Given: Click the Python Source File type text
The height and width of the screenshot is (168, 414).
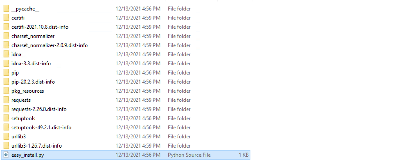Looking at the screenshot, I should pyautogui.click(x=189, y=155).
